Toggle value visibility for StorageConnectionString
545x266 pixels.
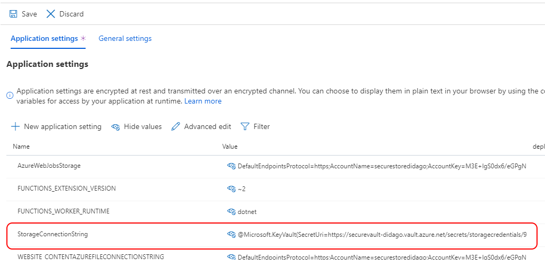tap(231, 235)
